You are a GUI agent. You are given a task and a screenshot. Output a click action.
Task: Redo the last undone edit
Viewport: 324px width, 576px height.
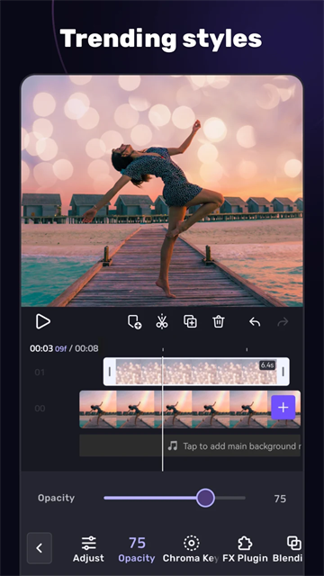pos(283,322)
